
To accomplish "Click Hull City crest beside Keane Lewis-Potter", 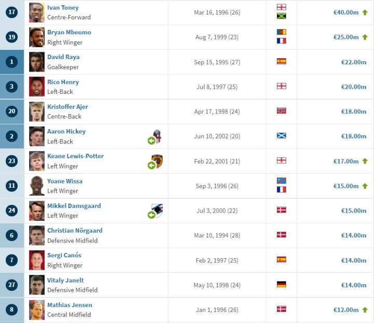I will click(x=157, y=161).
